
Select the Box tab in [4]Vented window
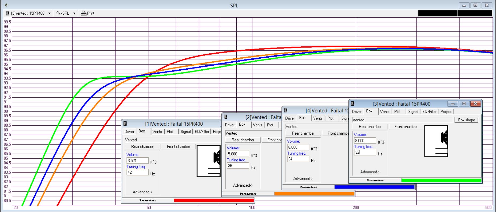pos(302,118)
